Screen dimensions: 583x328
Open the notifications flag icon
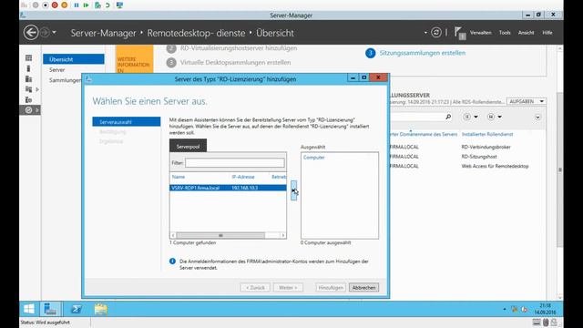click(460, 33)
